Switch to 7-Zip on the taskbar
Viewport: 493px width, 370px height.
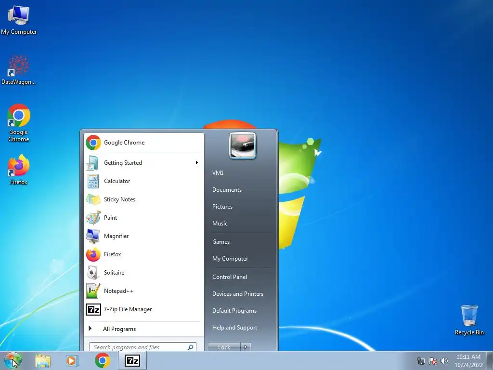132,360
